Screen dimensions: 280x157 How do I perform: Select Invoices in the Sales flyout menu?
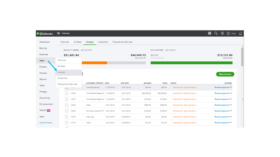61,72
